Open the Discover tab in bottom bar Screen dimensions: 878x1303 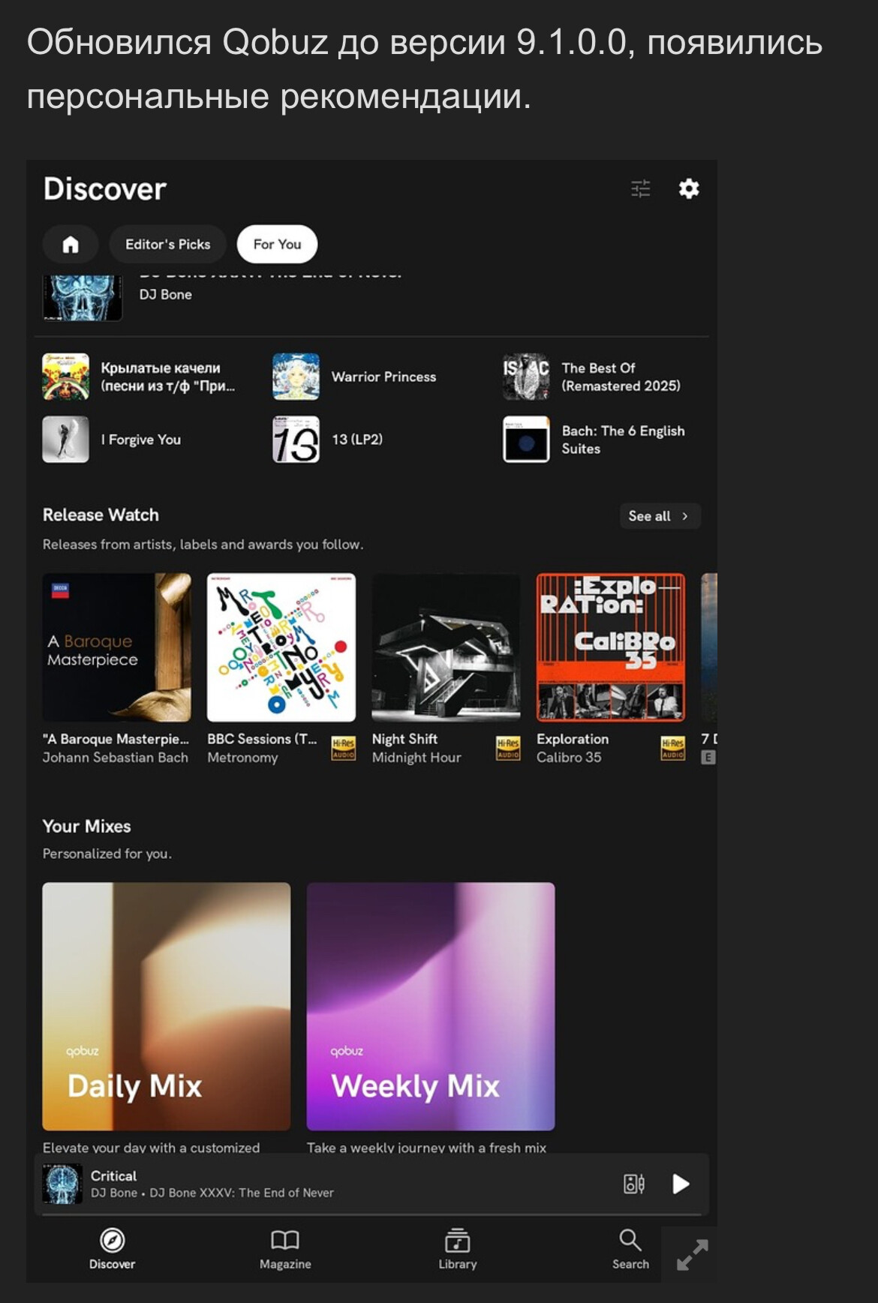pyautogui.click(x=113, y=1249)
